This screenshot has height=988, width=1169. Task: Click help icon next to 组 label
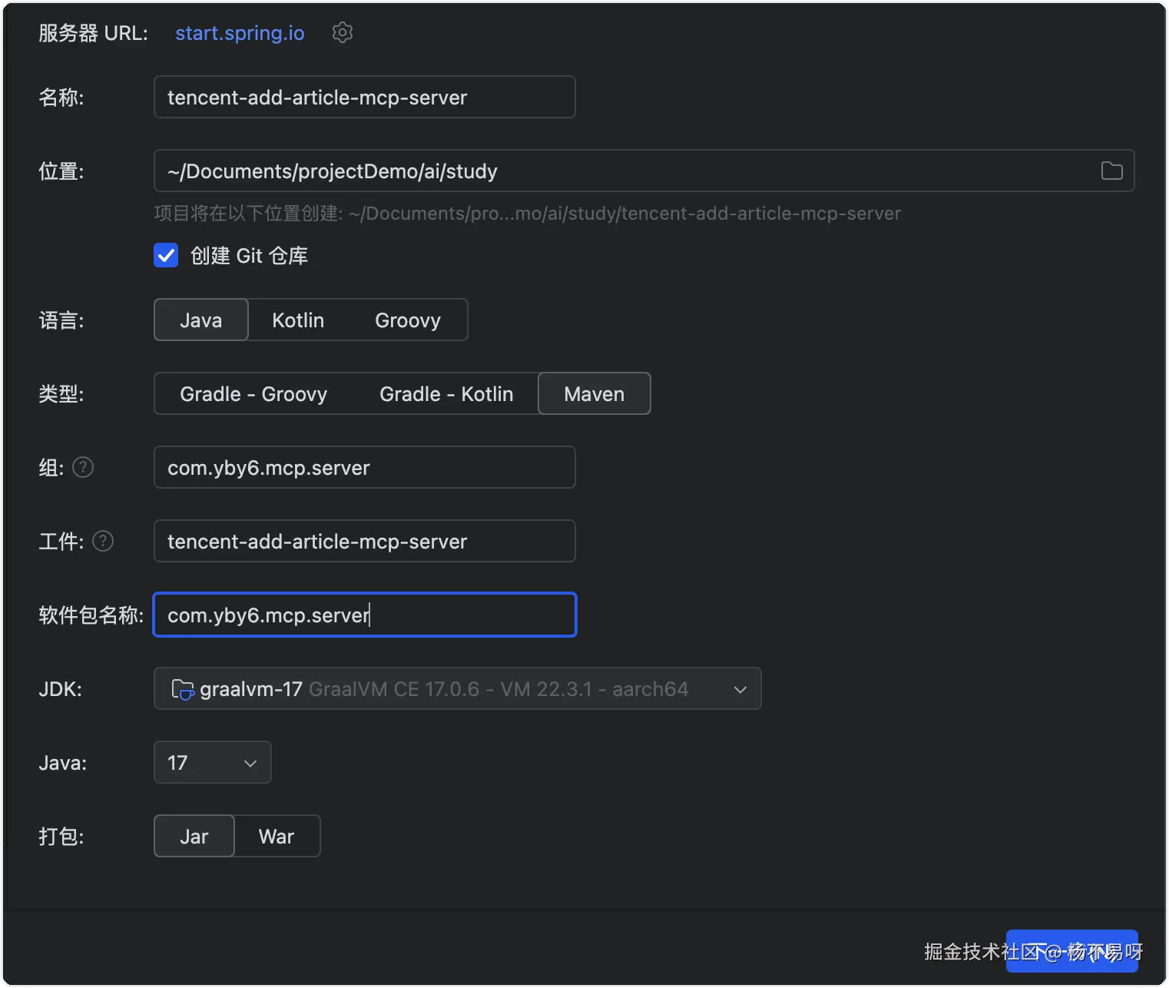[83, 467]
